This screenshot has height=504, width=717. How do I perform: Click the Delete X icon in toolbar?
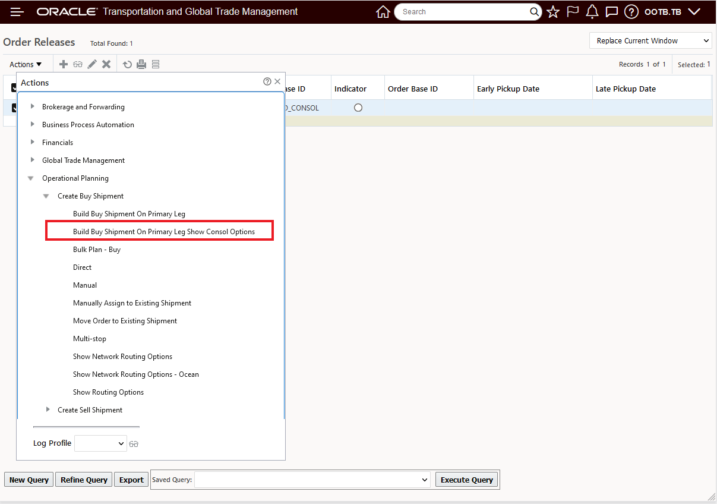pos(106,64)
